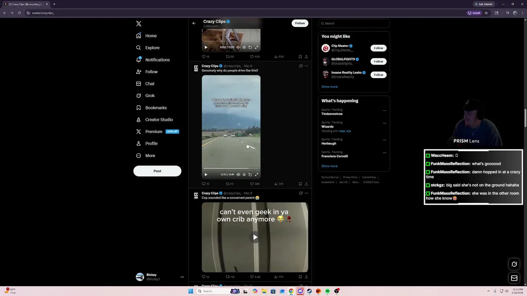Bookmark the post with 63K views
The width and height of the screenshot is (527, 296).
pyautogui.click(x=300, y=57)
